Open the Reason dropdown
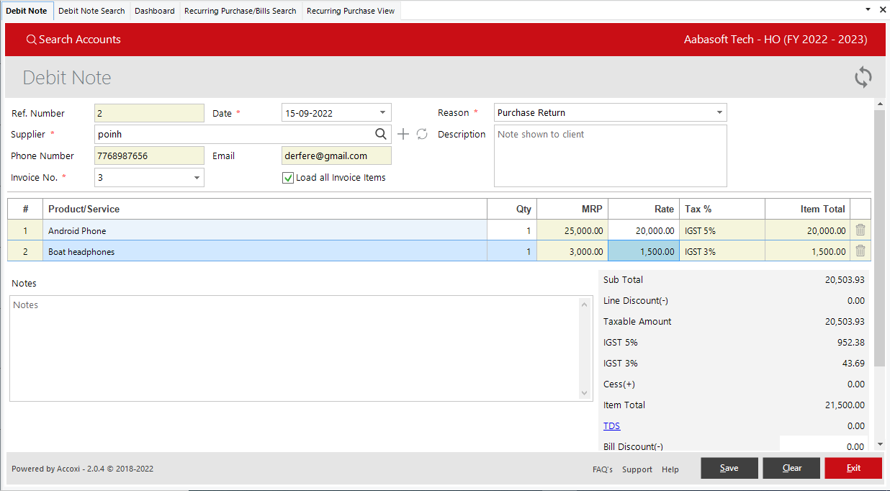The height and width of the screenshot is (491, 890). [719, 113]
